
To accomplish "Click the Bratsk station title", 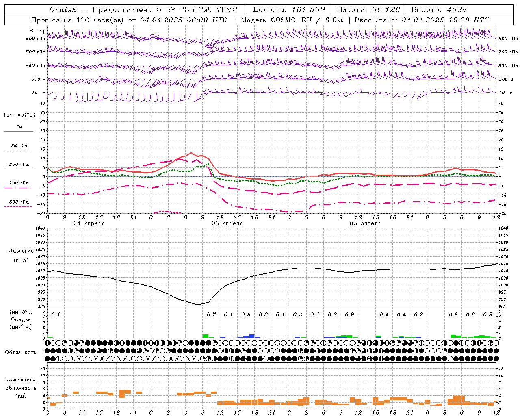I will (x=63, y=10).
